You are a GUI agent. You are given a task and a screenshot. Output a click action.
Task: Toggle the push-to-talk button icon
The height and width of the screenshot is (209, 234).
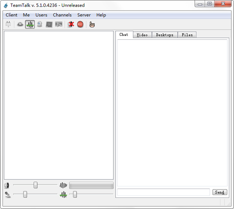tap(20, 24)
